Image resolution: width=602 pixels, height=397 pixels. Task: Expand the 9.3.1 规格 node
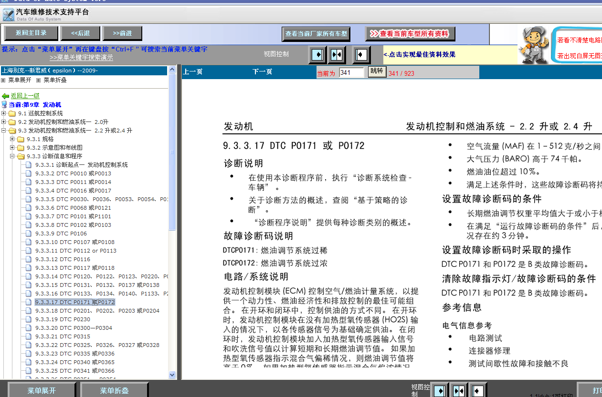(x=12, y=139)
